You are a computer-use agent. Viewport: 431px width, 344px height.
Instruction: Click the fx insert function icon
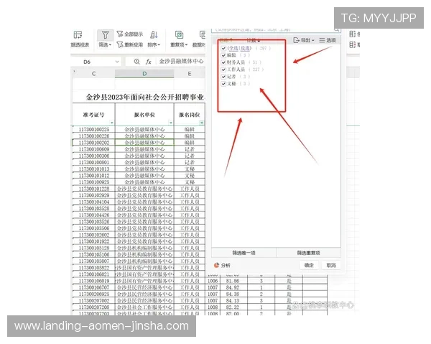(149, 62)
